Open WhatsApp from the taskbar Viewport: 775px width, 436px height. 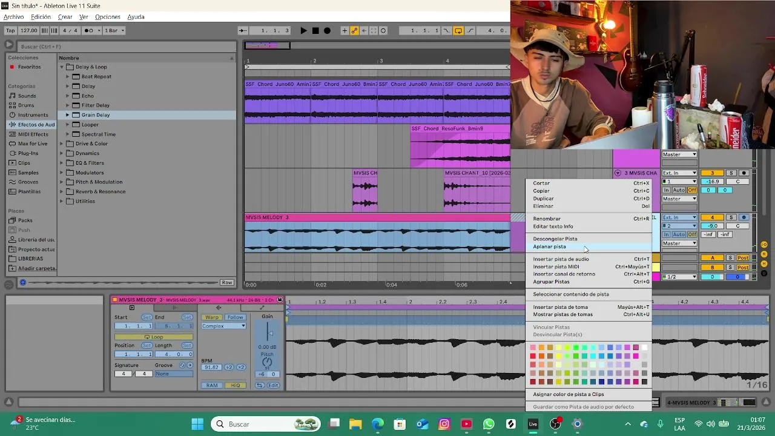pyautogui.click(x=489, y=424)
